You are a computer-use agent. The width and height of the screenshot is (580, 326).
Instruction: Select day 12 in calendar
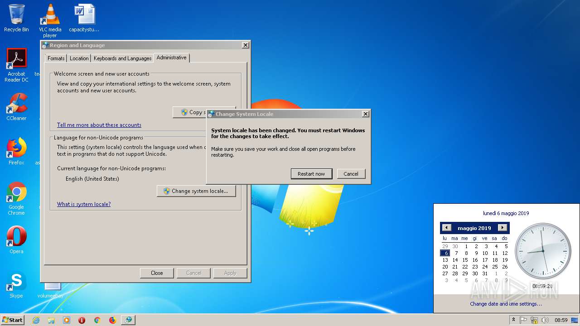pyautogui.click(x=505, y=253)
